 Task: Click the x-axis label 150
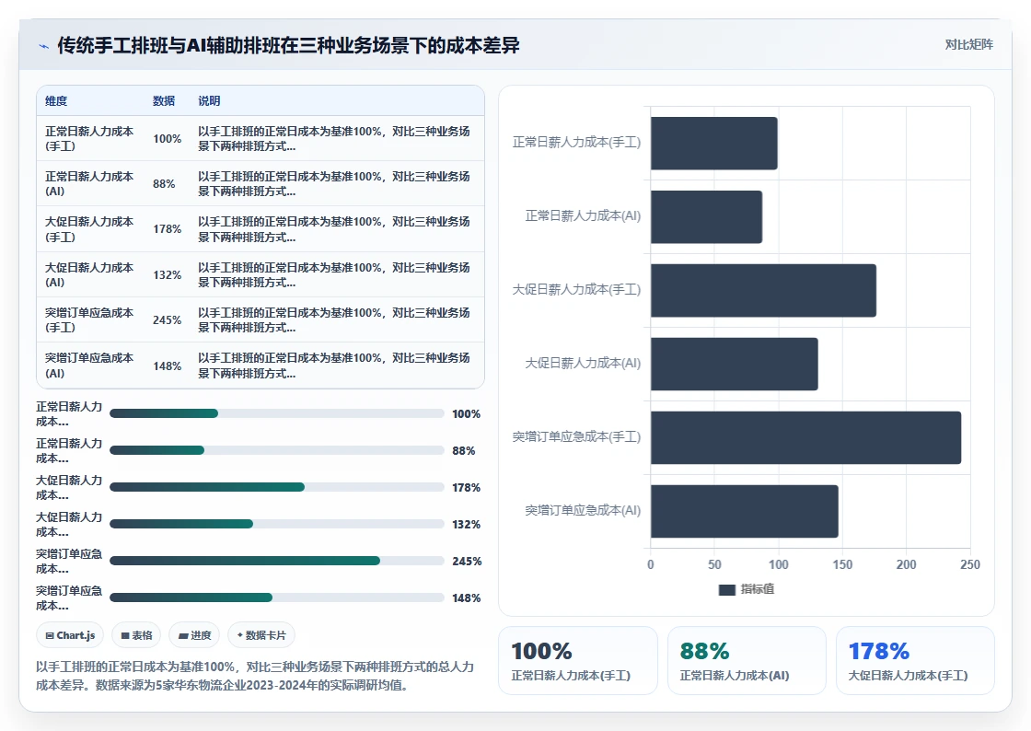(x=842, y=564)
